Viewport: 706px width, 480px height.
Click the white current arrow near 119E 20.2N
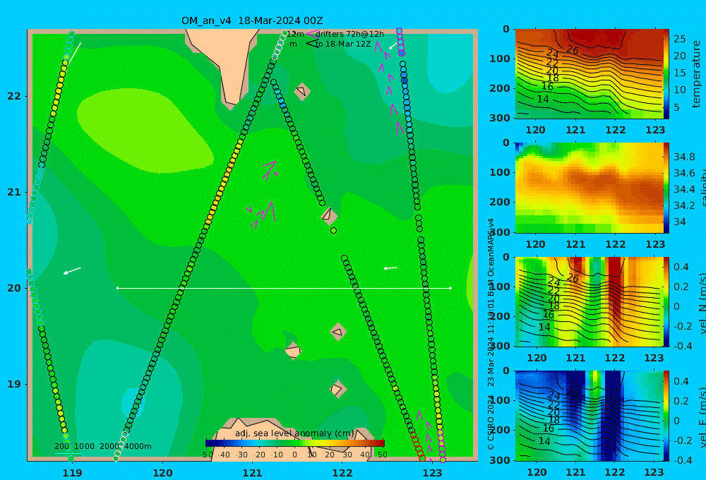pos(72,270)
